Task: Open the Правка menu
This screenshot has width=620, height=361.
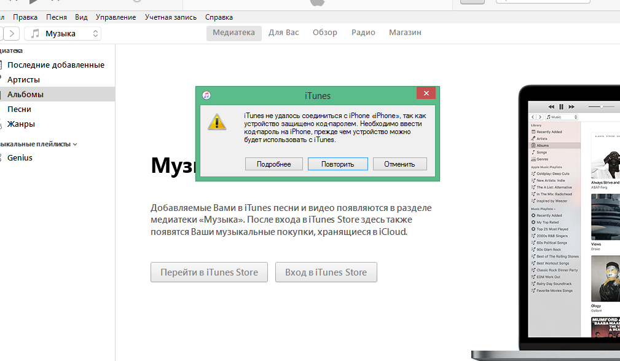Action: [25, 17]
